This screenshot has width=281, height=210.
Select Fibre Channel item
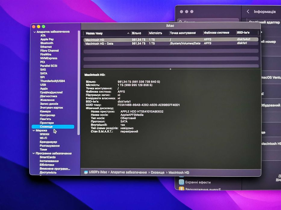(49, 50)
